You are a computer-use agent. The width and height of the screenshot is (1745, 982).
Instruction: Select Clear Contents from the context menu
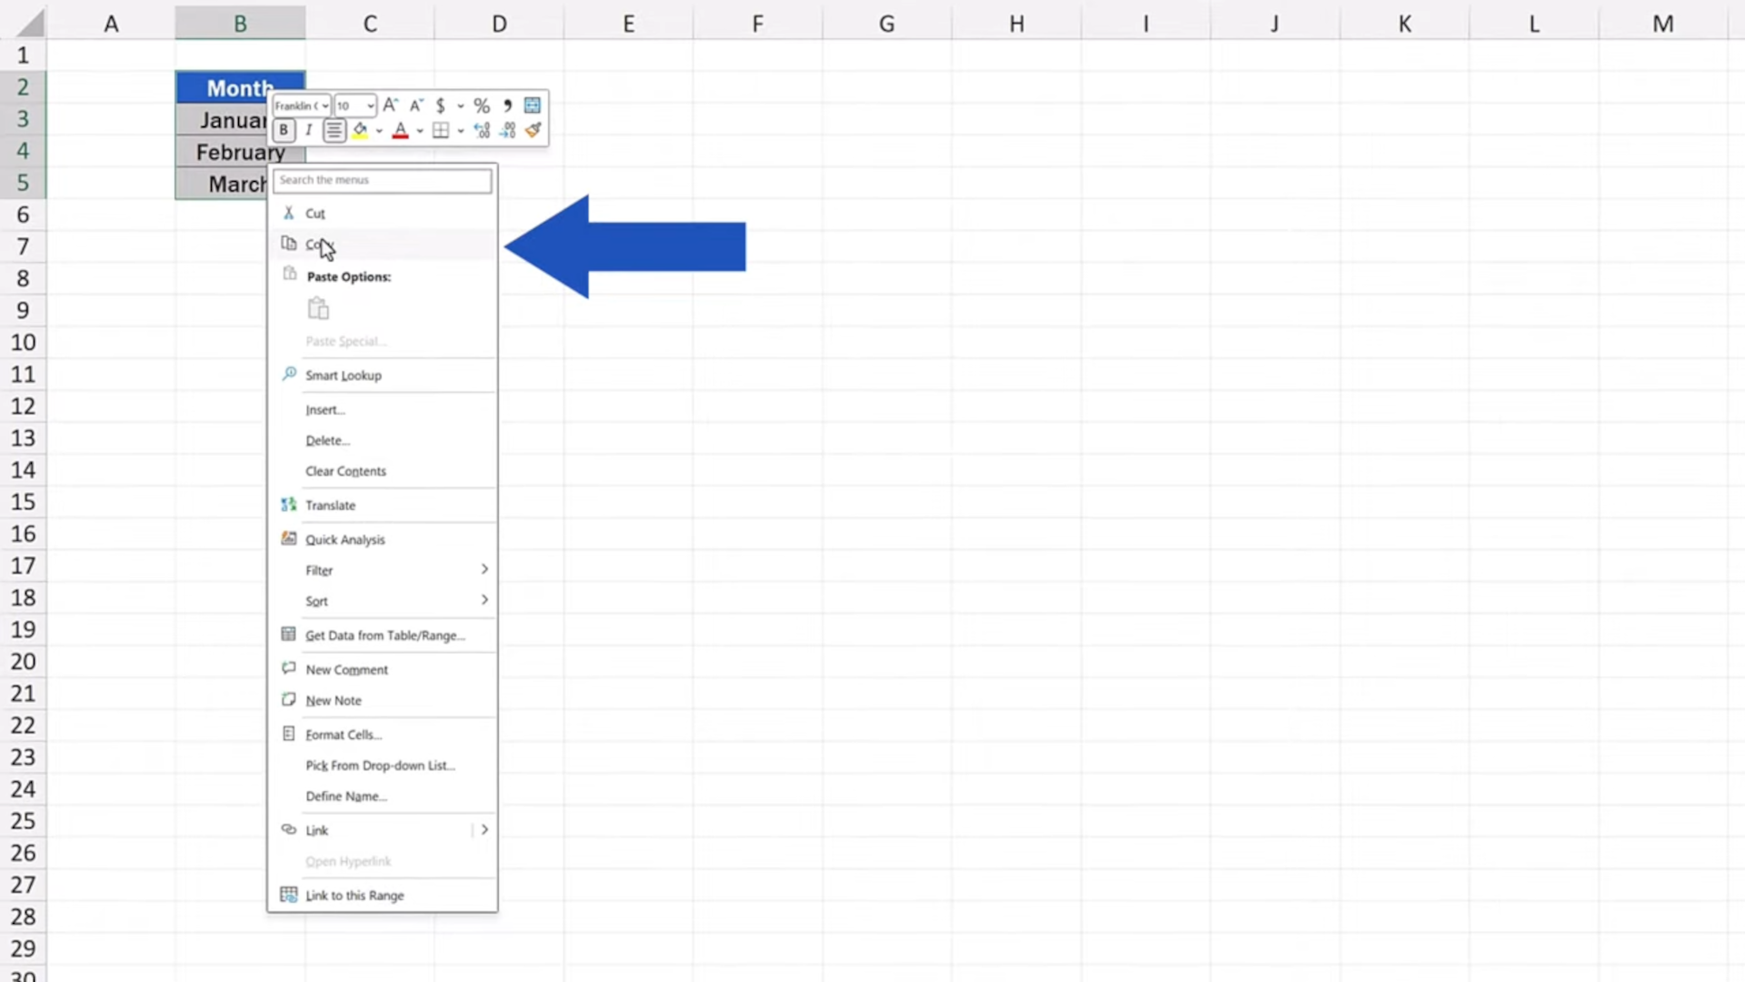click(345, 471)
